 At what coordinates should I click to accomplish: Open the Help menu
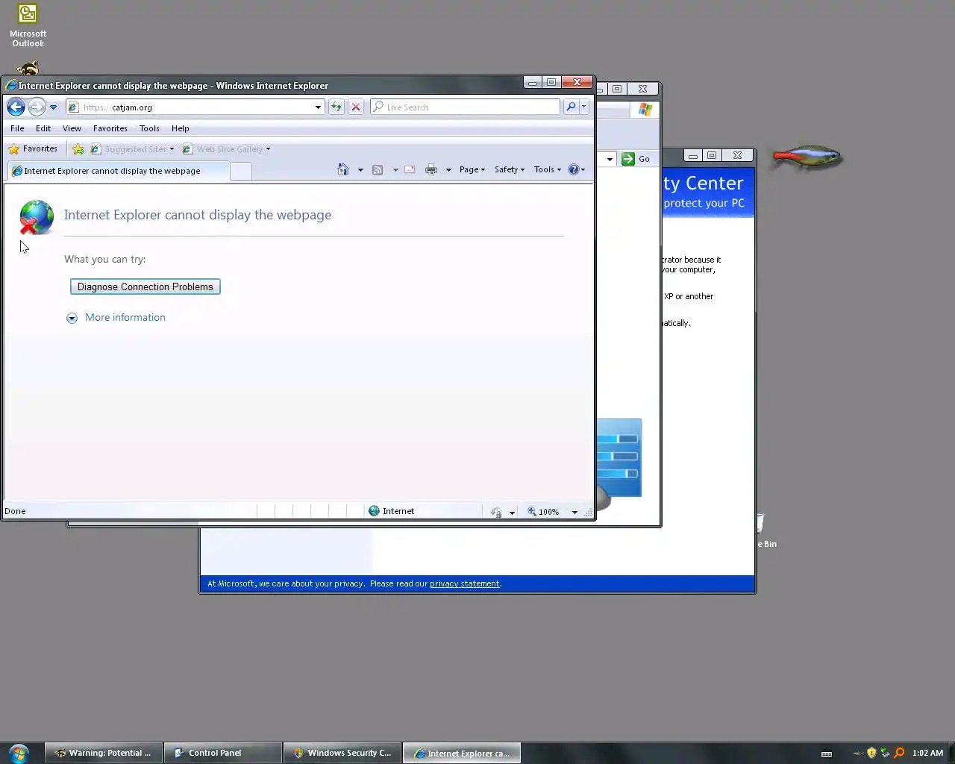[x=181, y=128]
